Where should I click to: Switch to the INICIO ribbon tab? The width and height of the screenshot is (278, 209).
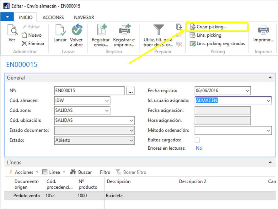click(x=26, y=17)
